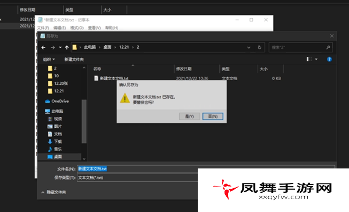Open the view options dropdown arrow
The width and height of the screenshot is (349, 212).
pos(316,59)
